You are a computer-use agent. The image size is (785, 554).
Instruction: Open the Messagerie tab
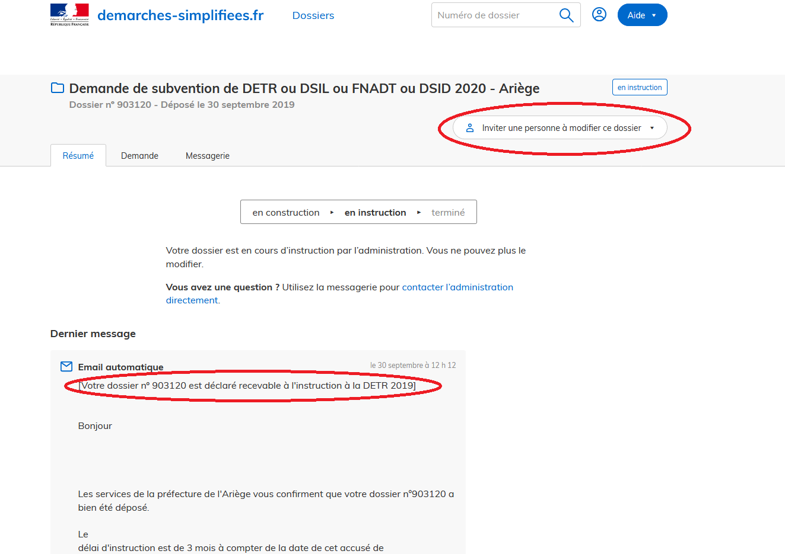pyautogui.click(x=207, y=155)
